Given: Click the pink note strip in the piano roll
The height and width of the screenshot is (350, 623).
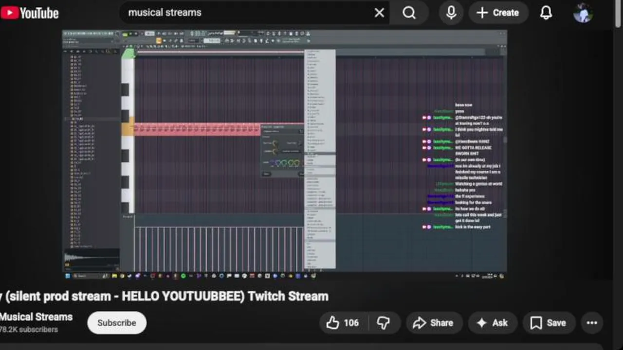Looking at the screenshot, I should (x=197, y=129).
